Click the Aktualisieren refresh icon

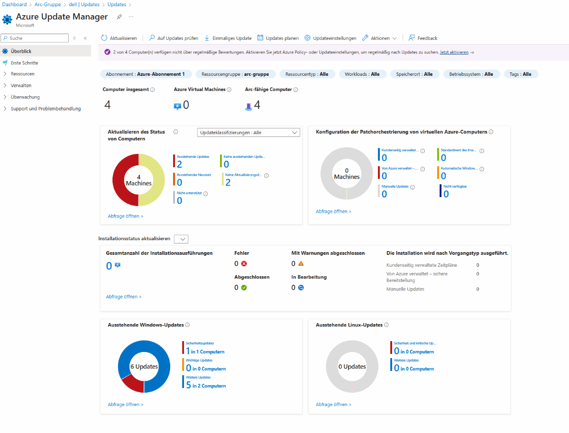(104, 38)
